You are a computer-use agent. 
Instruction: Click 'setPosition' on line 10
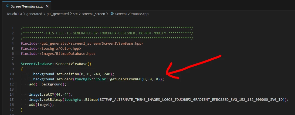click(67, 74)
